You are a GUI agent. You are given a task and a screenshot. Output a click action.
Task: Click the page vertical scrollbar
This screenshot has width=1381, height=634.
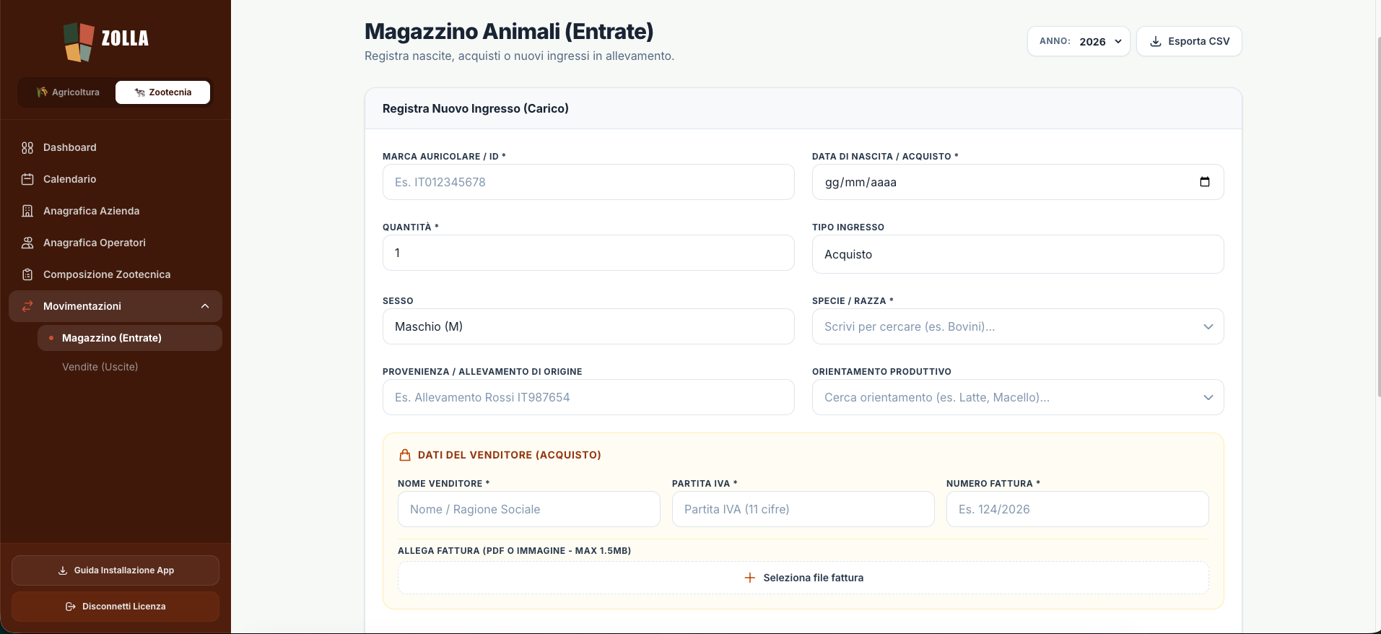coord(1379,217)
